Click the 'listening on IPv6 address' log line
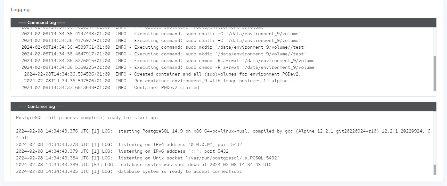The image size is (447, 186). [122, 151]
